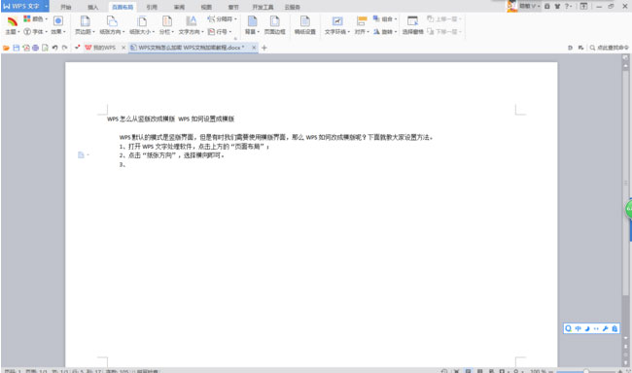Switch to the 章节 ribbon tab
Screen dimensions: 632x373
tap(233, 7)
